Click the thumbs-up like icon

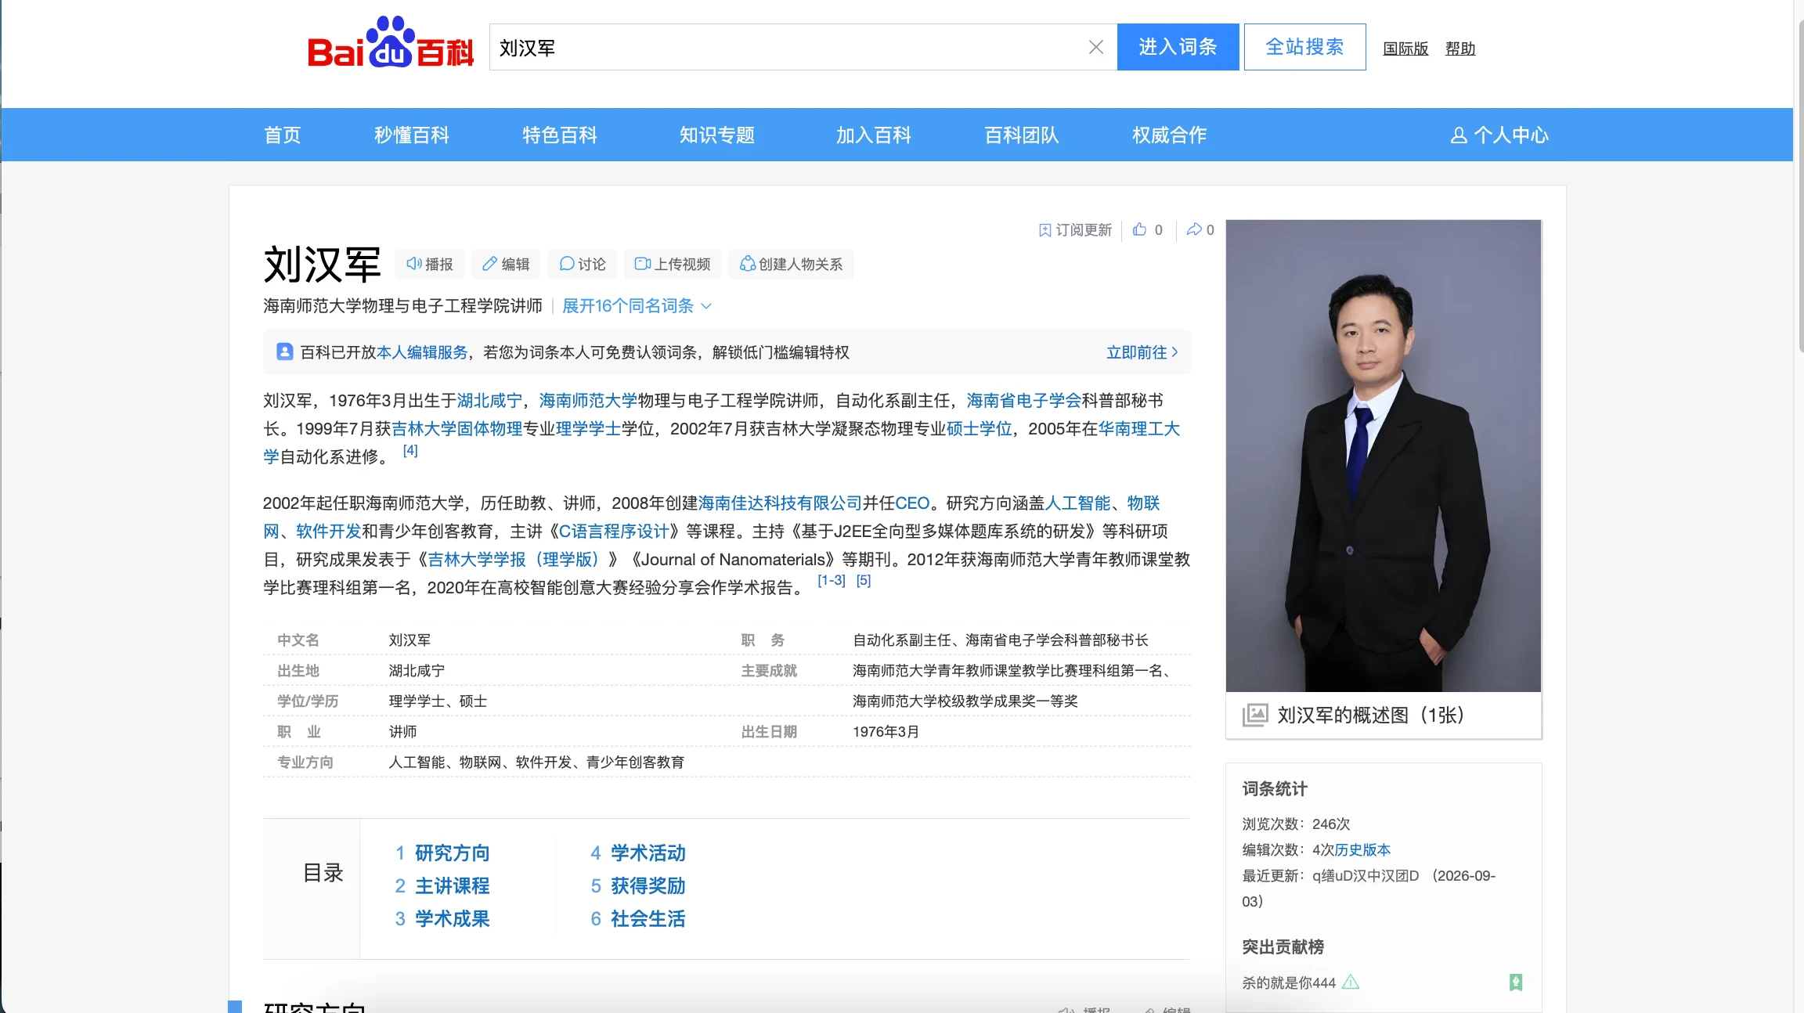click(x=1140, y=229)
